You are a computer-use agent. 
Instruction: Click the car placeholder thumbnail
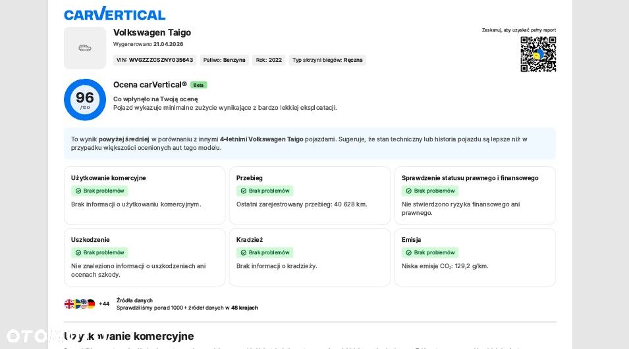tap(85, 48)
